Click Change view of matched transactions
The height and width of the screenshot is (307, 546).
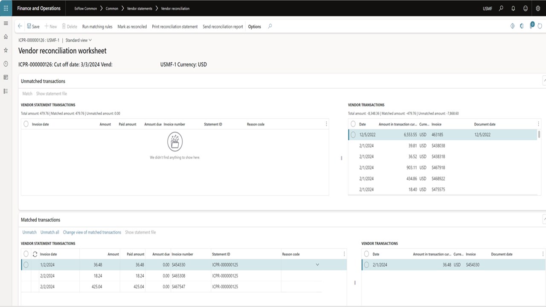click(92, 232)
